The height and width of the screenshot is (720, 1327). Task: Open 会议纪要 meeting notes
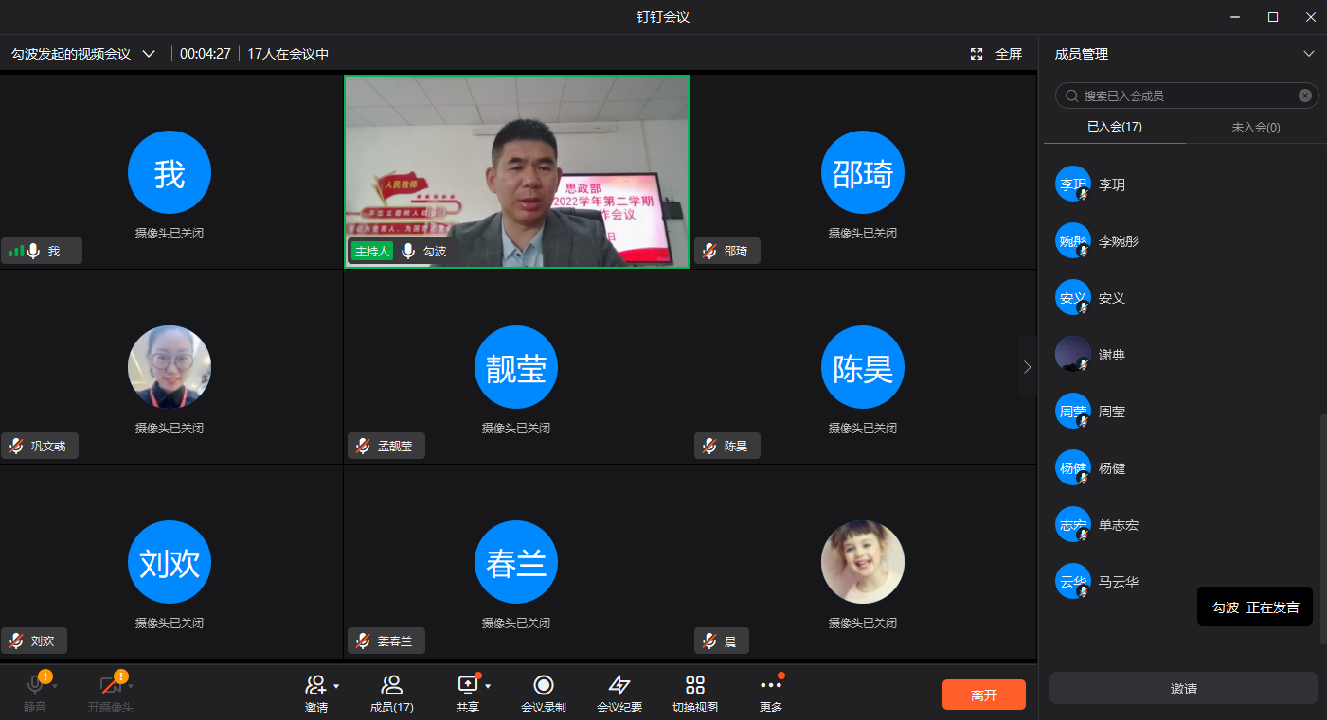[x=619, y=686]
